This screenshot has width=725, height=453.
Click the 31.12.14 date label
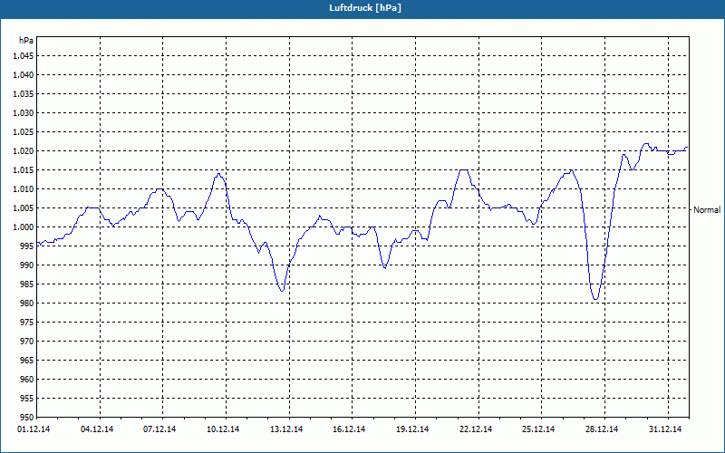(665, 429)
